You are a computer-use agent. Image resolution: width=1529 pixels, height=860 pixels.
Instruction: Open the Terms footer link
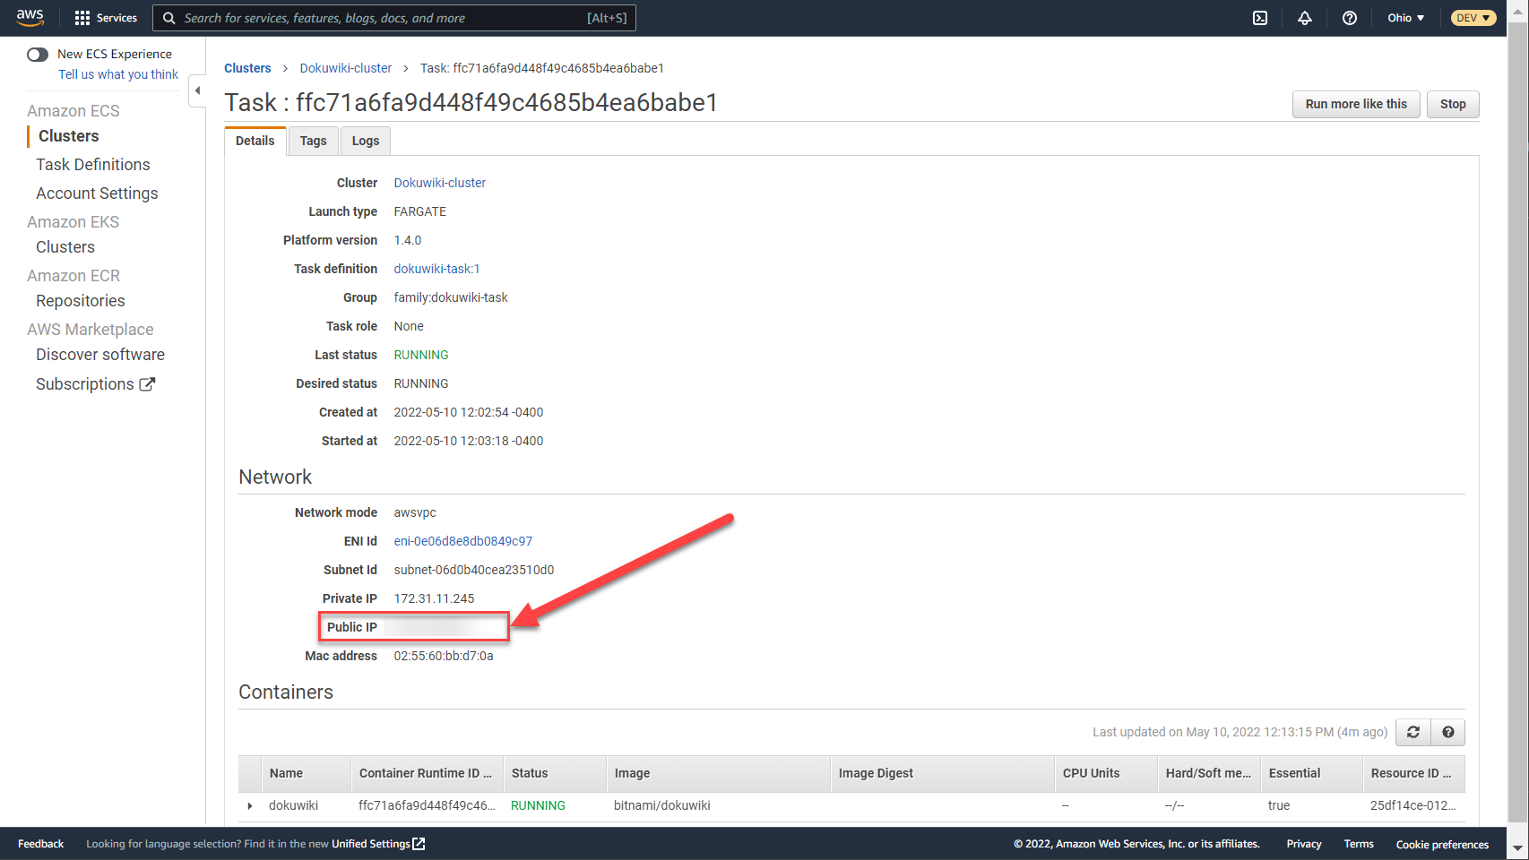pyautogui.click(x=1359, y=844)
